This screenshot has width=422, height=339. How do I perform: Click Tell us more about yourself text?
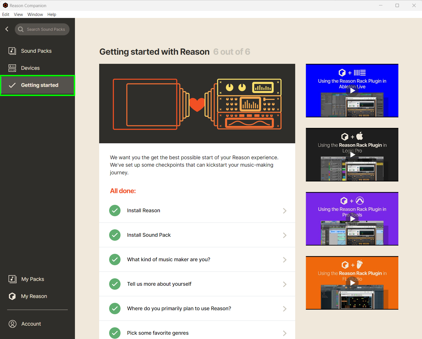click(x=159, y=284)
